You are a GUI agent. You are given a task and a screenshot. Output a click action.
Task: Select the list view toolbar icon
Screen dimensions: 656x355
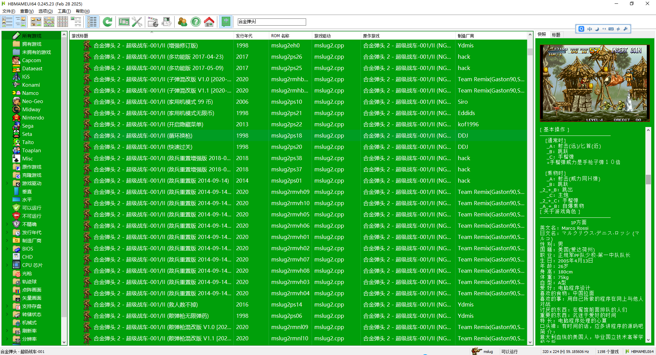pos(62,22)
